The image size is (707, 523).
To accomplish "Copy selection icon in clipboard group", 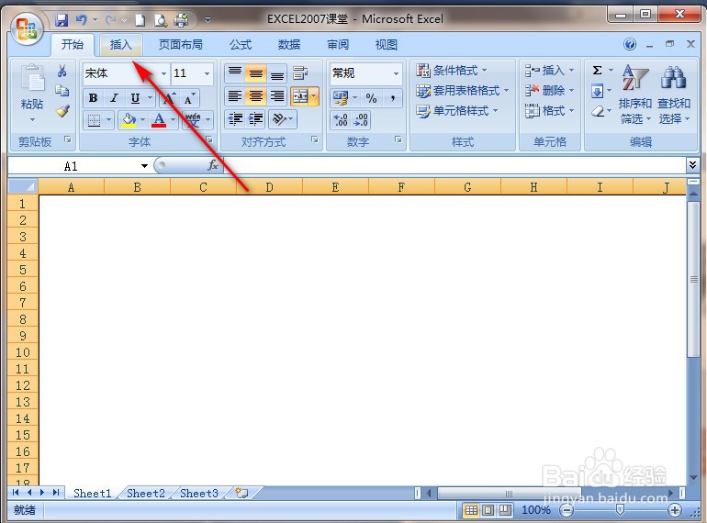I will (62, 91).
